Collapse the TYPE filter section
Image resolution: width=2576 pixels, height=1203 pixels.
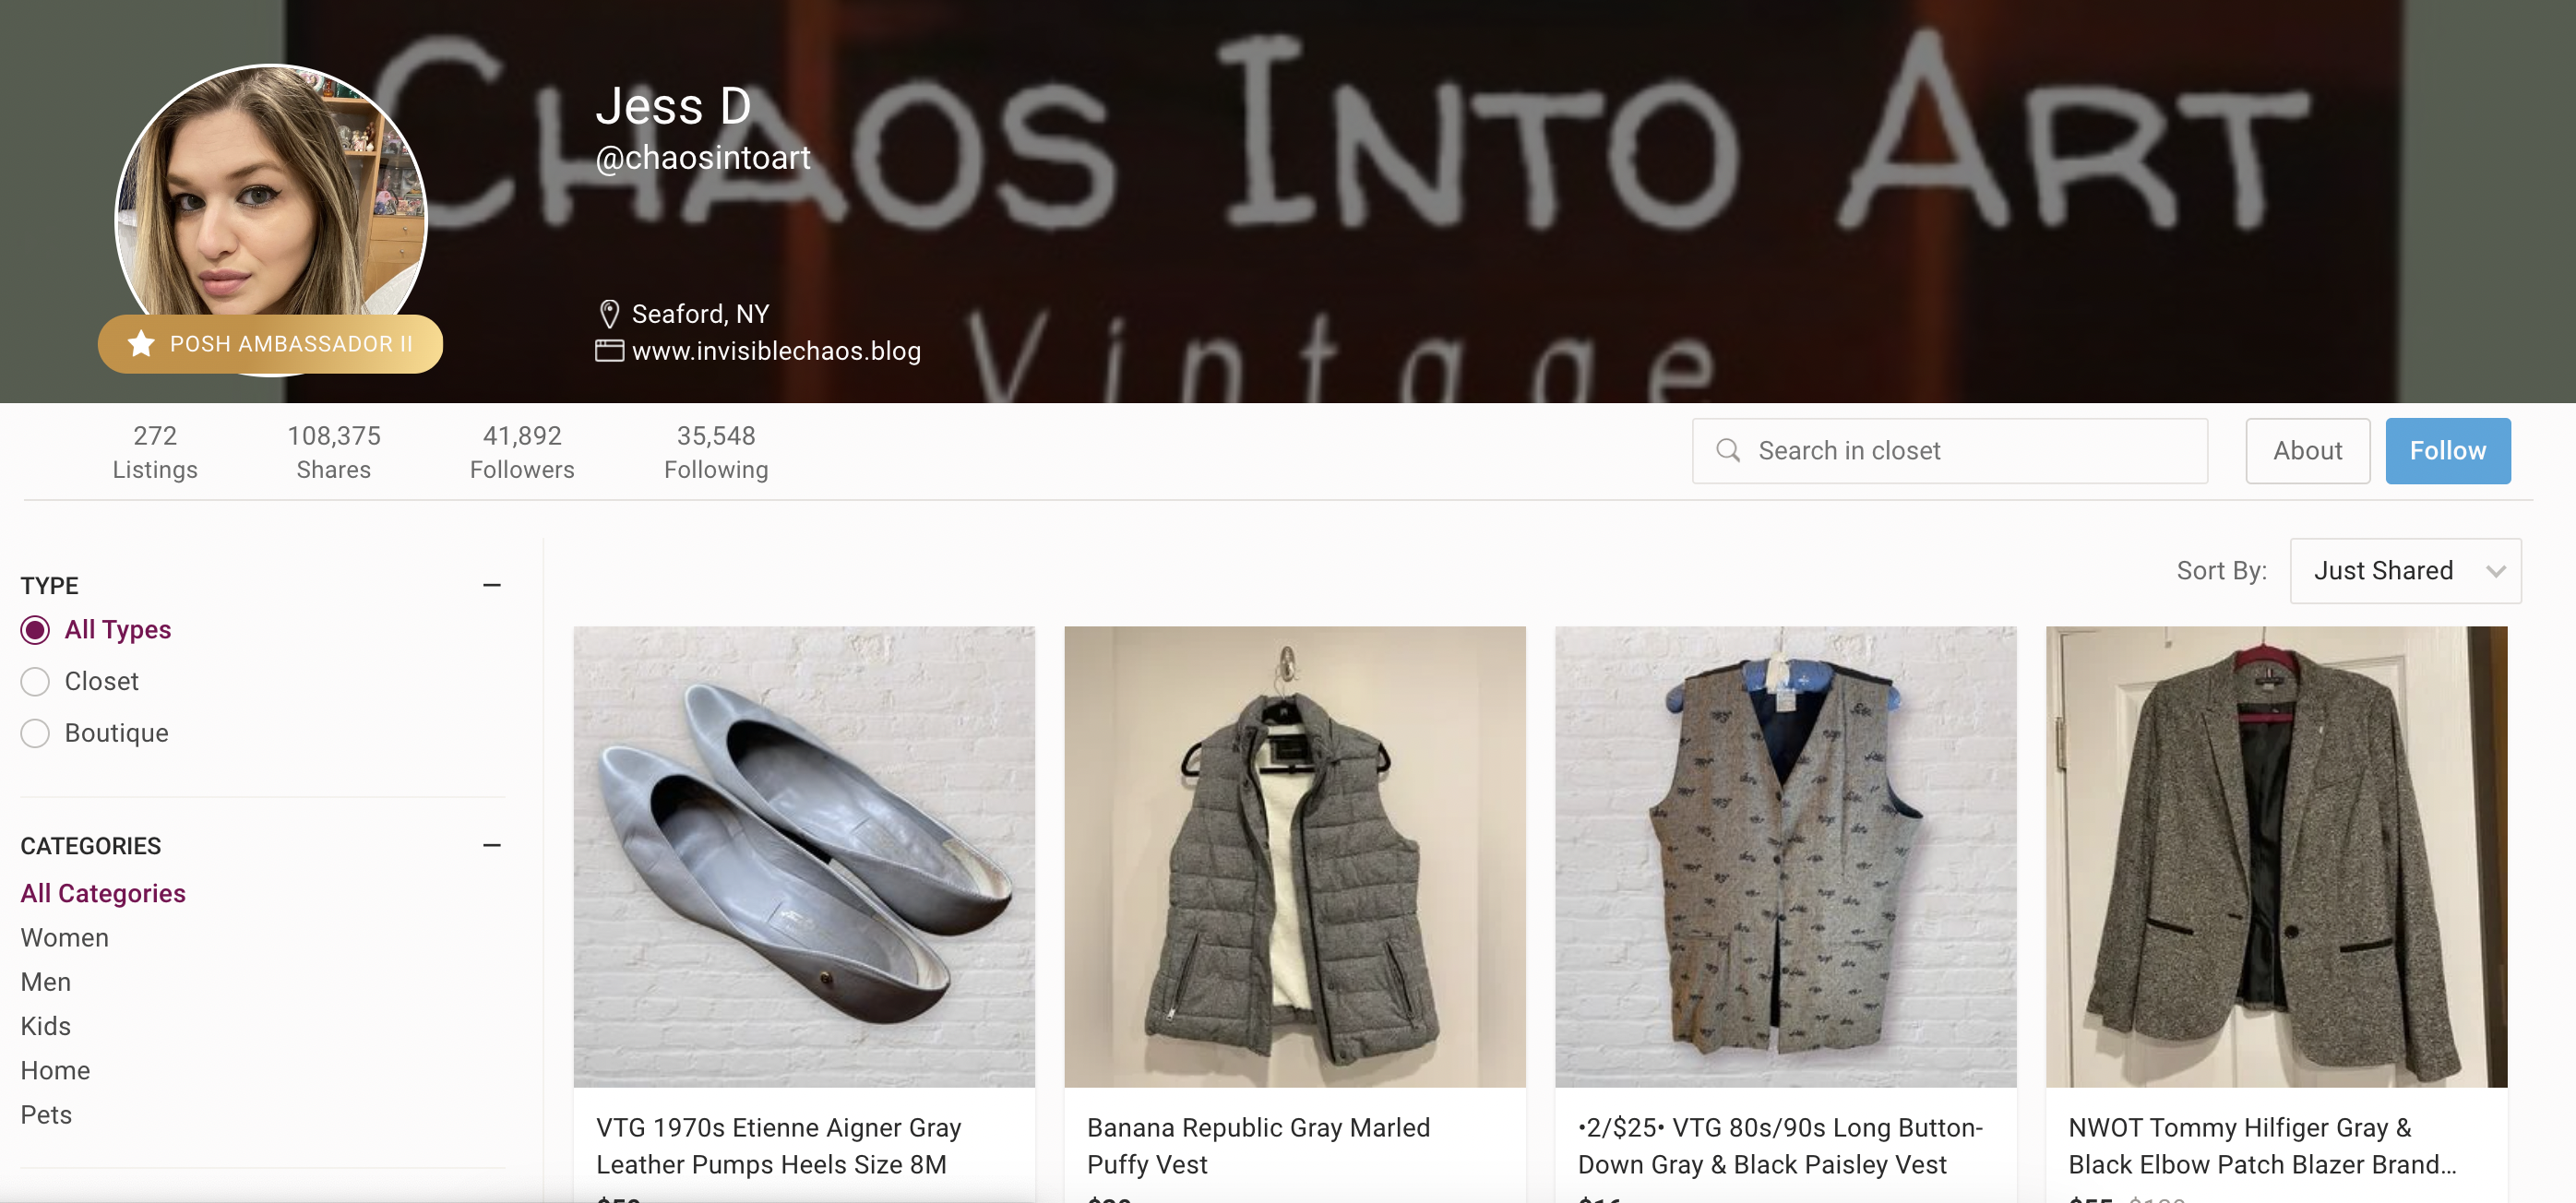[491, 585]
